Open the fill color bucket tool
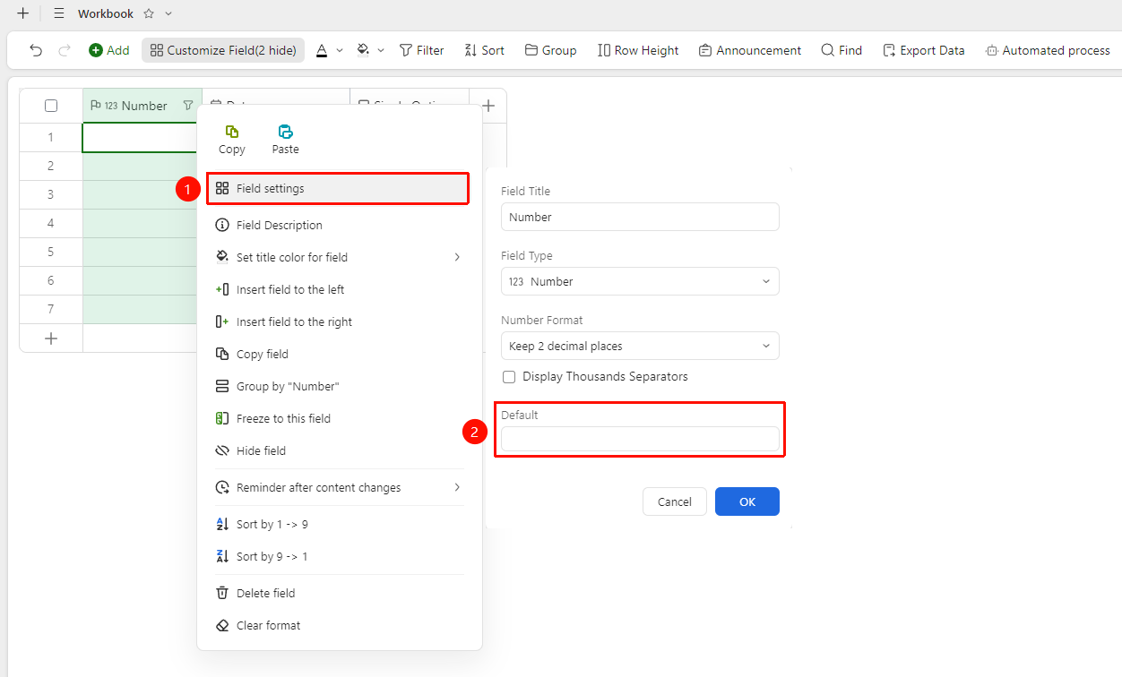1122x677 pixels. tap(363, 50)
